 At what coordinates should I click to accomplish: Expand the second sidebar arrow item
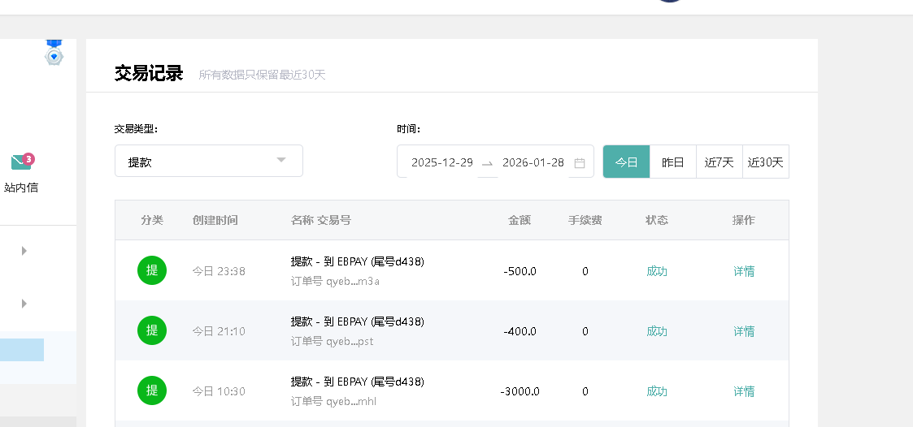24,304
